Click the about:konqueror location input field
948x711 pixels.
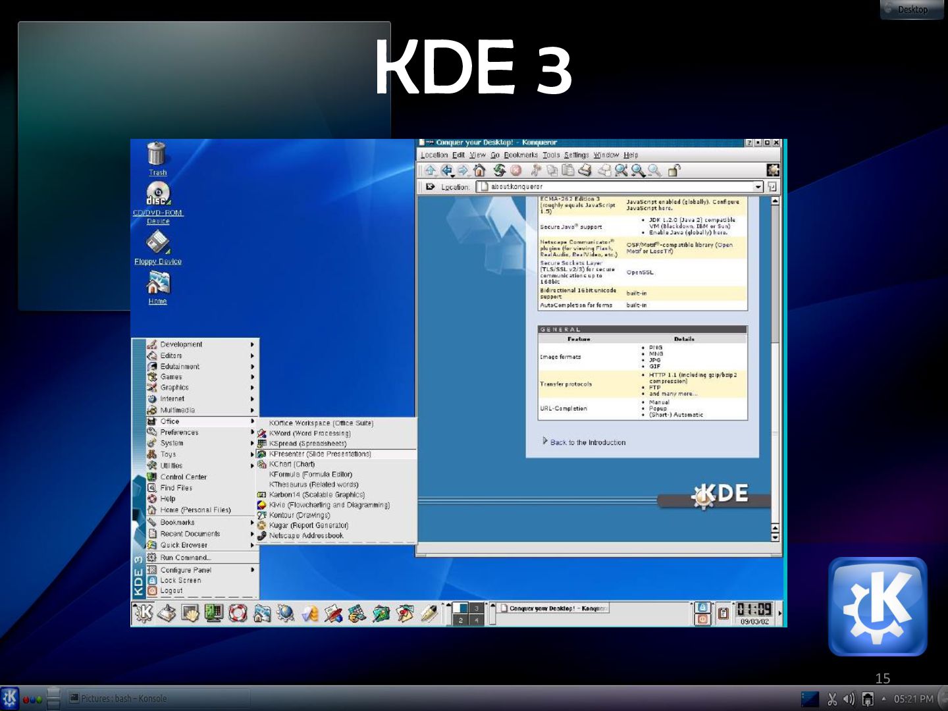coord(619,187)
